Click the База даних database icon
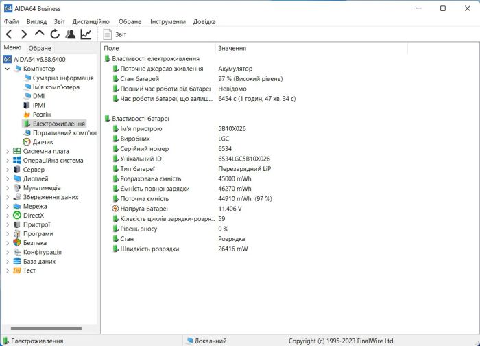The height and width of the screenshot is (346, 480). [x=17, y=262]
